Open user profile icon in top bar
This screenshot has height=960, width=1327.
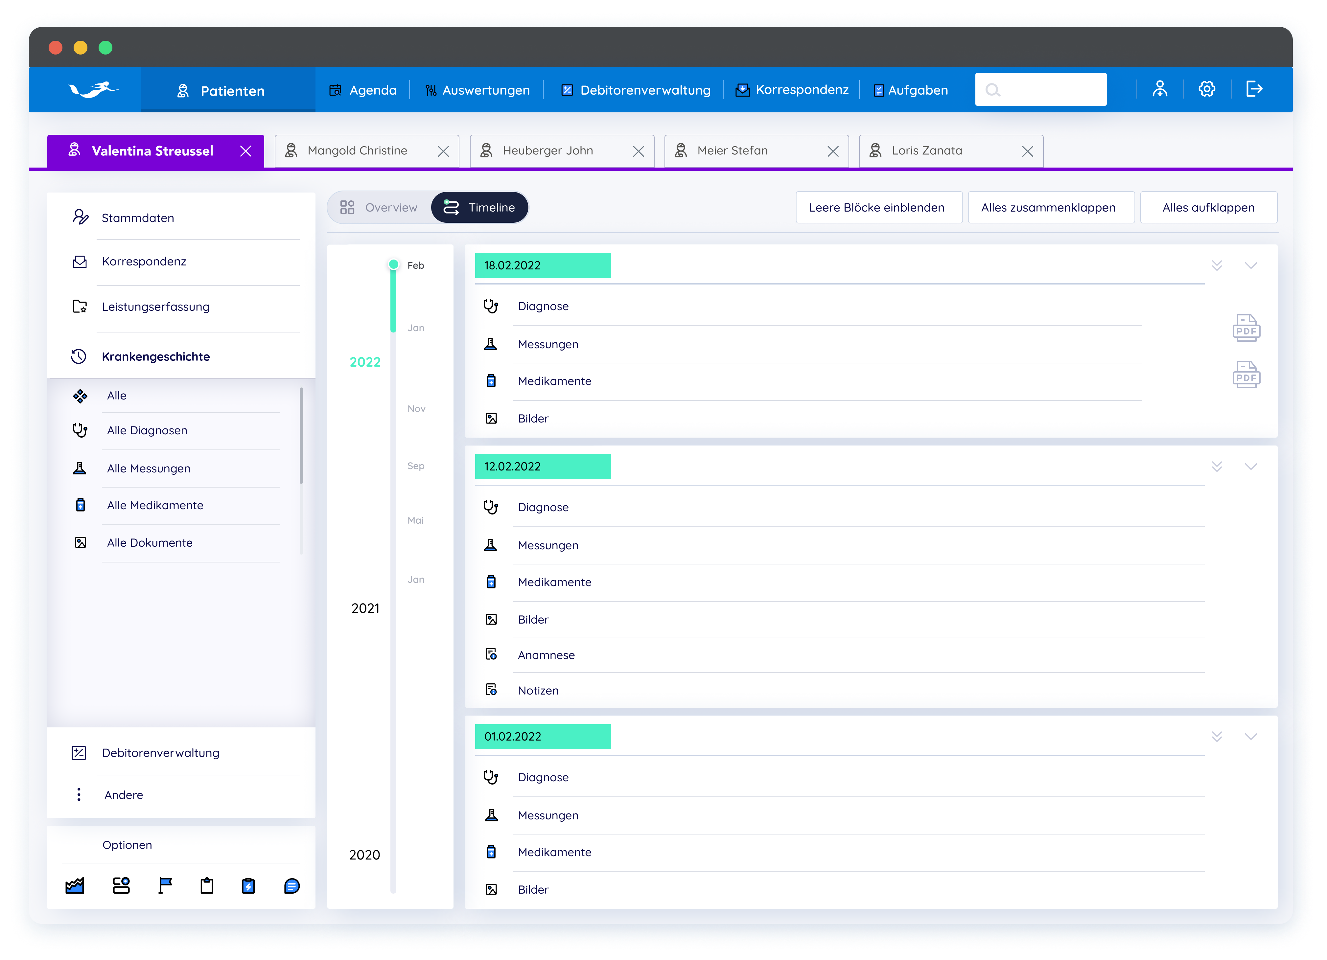click(1160, 89)
